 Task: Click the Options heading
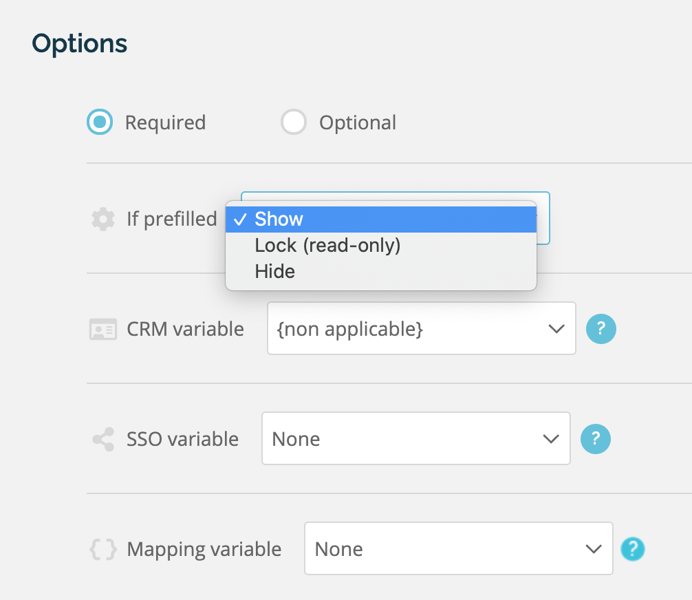coord(78,43)
